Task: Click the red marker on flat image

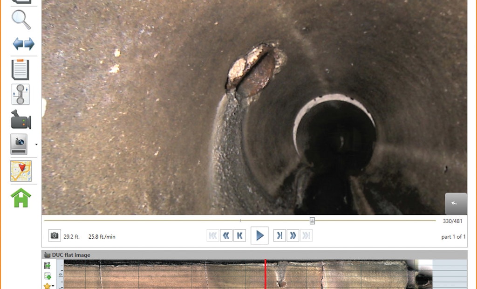Action: (x=266, y=274)
